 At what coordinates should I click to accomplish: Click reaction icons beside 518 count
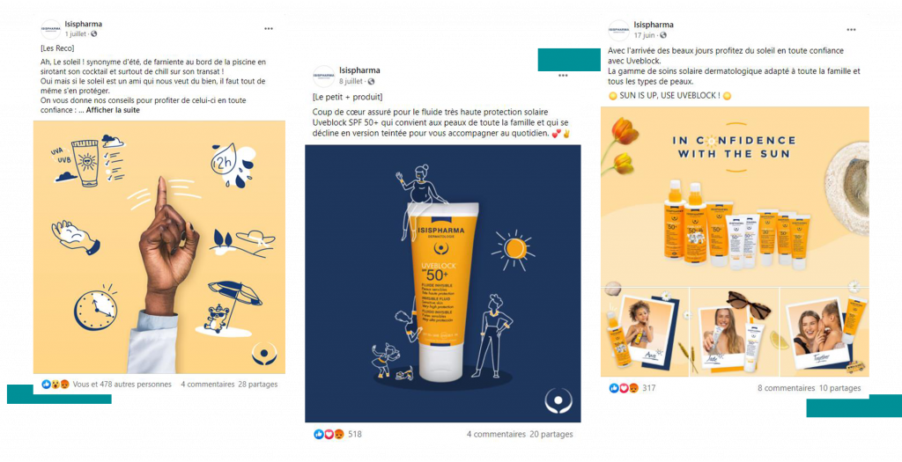coord(329,434)
